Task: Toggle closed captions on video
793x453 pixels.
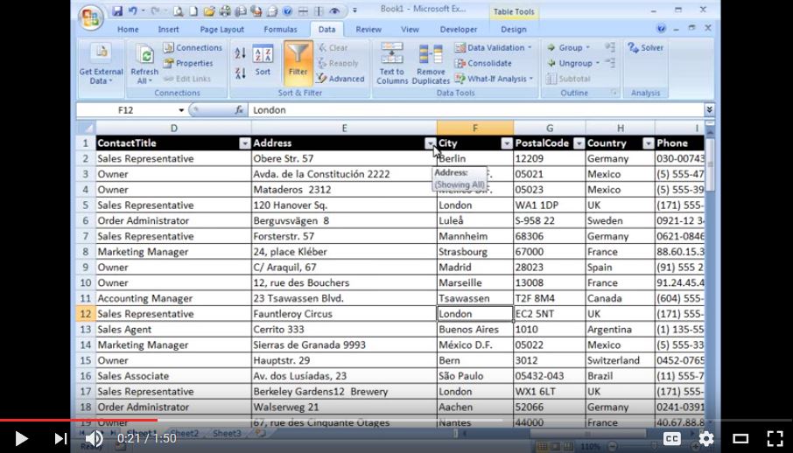Action: 672,438
